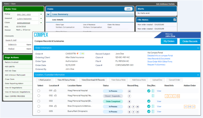
Task: Click View/Download All Records button
Action: pos(93,80)
